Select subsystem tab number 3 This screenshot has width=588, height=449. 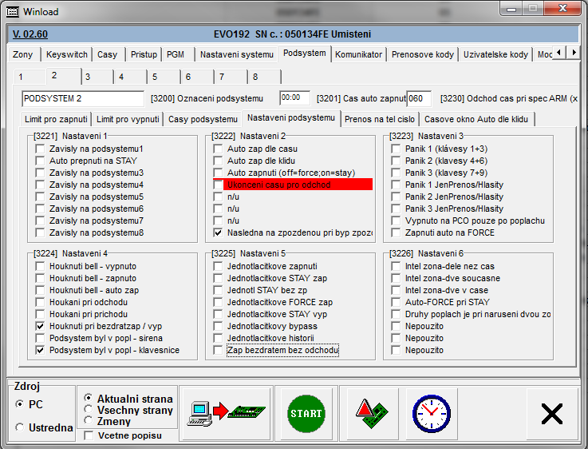[88, 77]
